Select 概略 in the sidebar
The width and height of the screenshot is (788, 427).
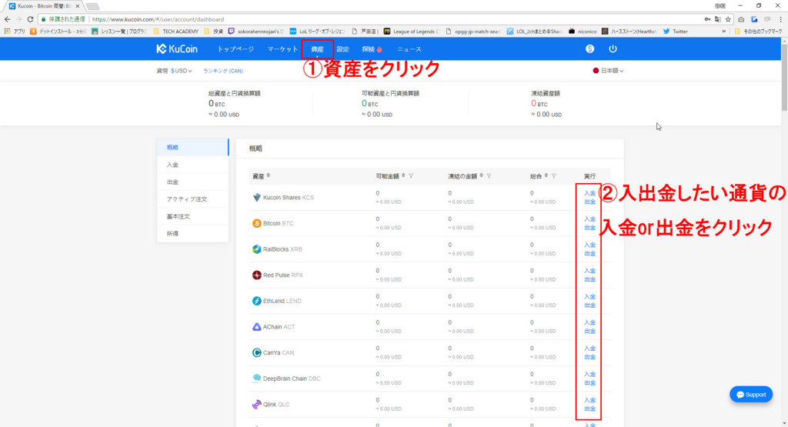tap(193, 147)
